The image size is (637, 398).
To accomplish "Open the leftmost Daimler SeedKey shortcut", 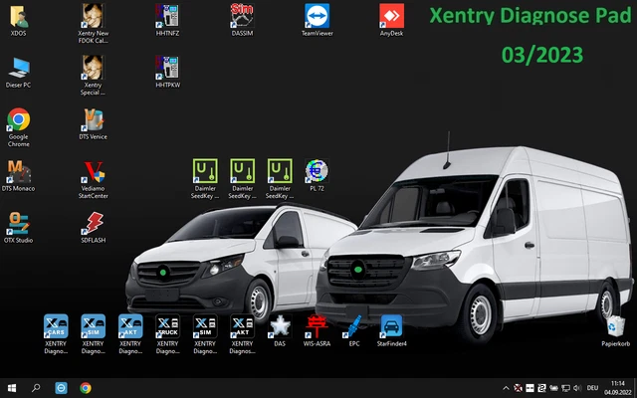I will pyautogui.click(x=205, y=179).
